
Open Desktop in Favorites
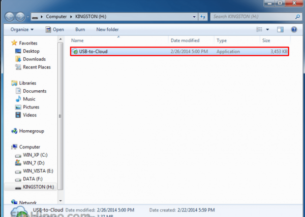point(31,51)
